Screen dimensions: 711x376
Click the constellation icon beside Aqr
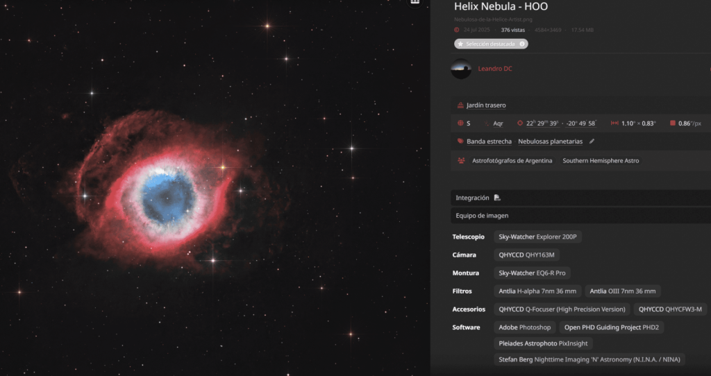[487, 123]
